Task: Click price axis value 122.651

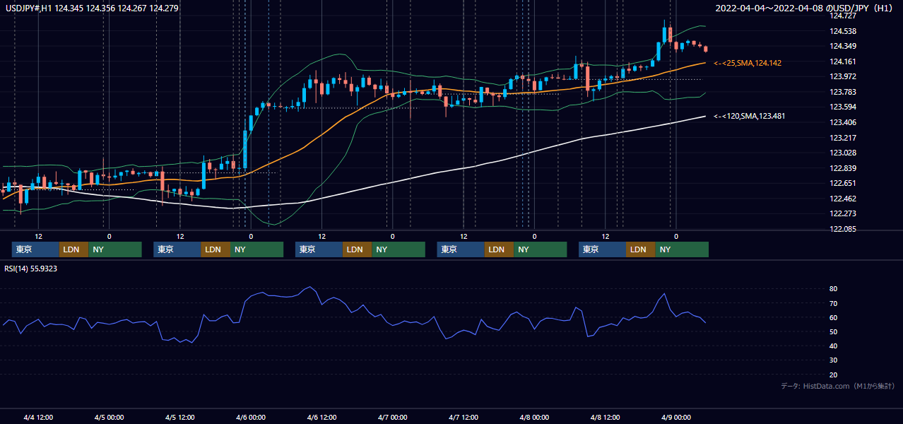Action: [842, 184]
